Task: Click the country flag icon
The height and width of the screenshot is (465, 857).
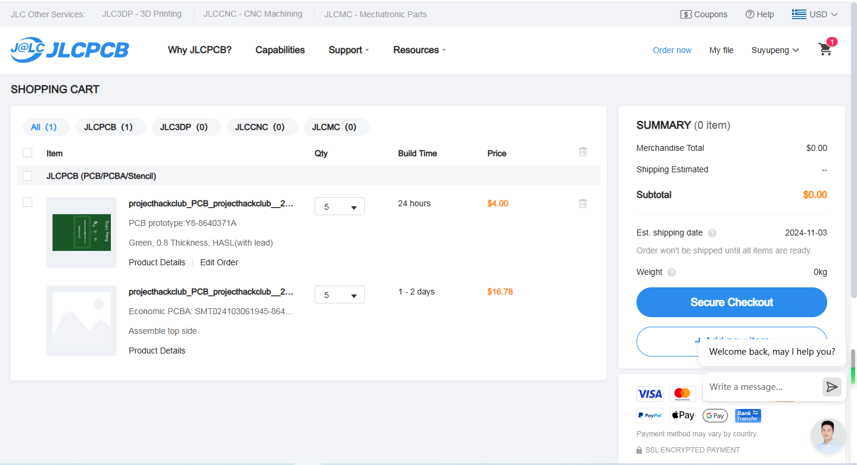Action: pos(799,14)
